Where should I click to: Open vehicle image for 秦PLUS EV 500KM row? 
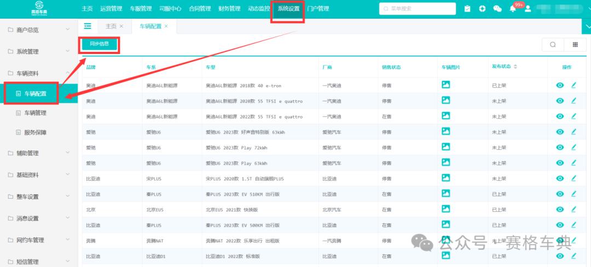pyautogui.click(x=446, y=224)
